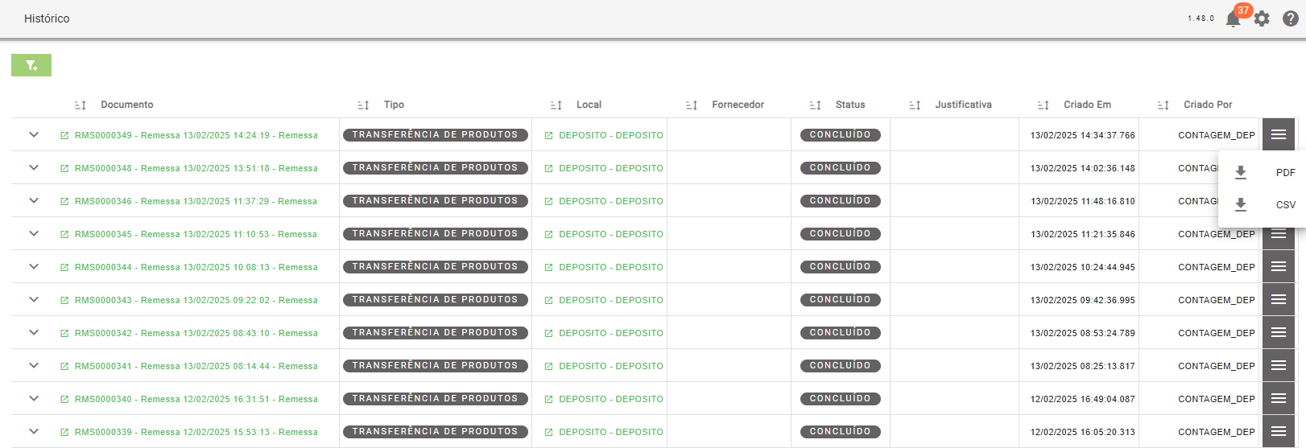Sort by Criado Em column icon
This screenshot has width=1306, height=448.
tap(1044, 105)
